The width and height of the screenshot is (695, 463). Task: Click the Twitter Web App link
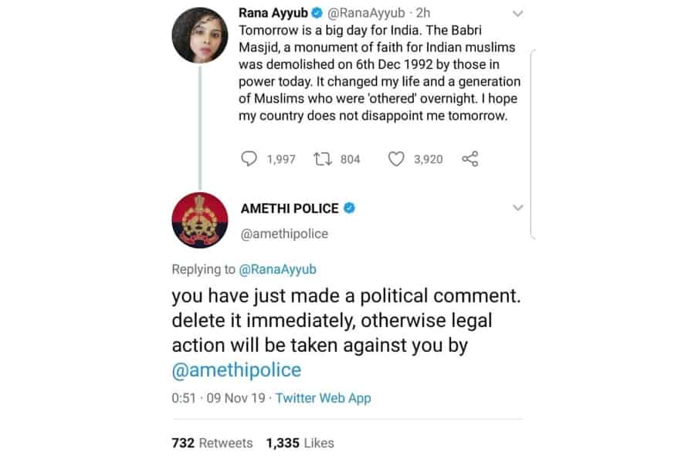click(x=323, y=398)
